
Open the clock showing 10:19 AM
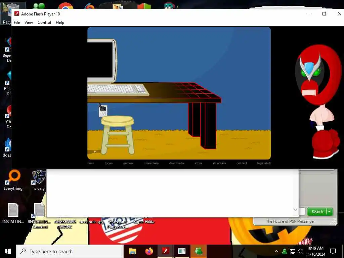(x=315, y=251)
